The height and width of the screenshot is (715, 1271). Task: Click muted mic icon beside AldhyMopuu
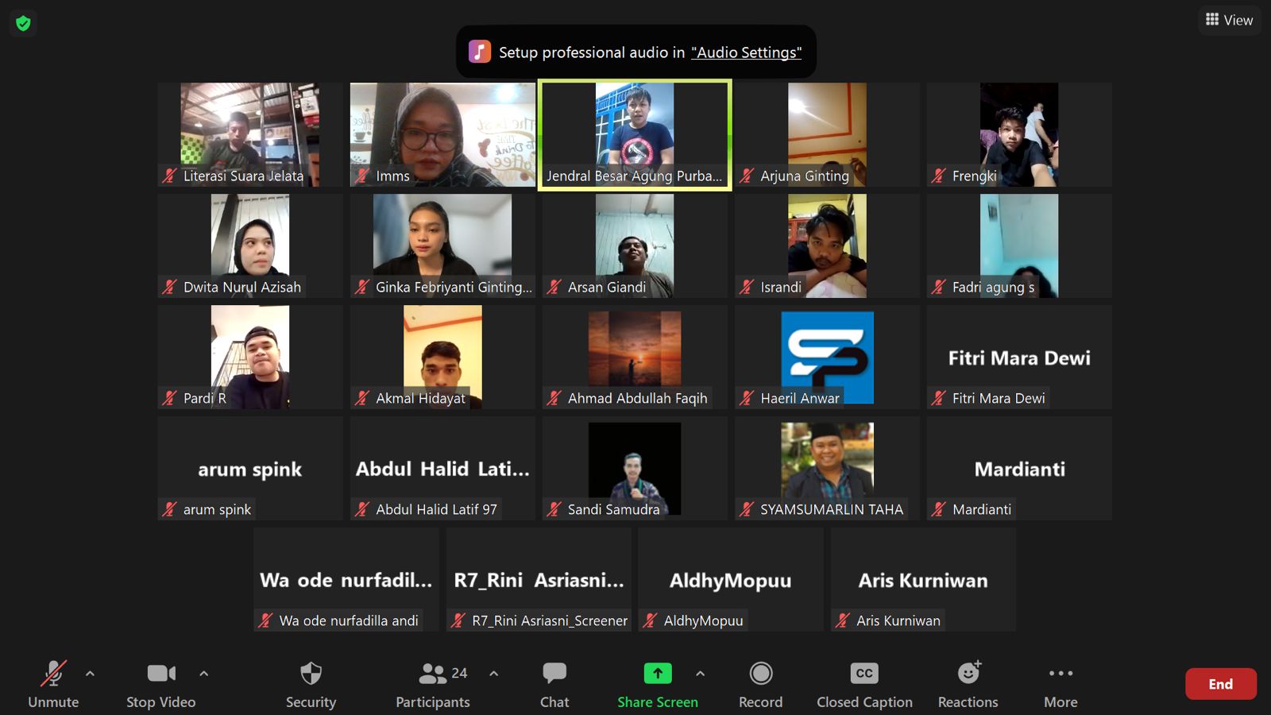651,620
